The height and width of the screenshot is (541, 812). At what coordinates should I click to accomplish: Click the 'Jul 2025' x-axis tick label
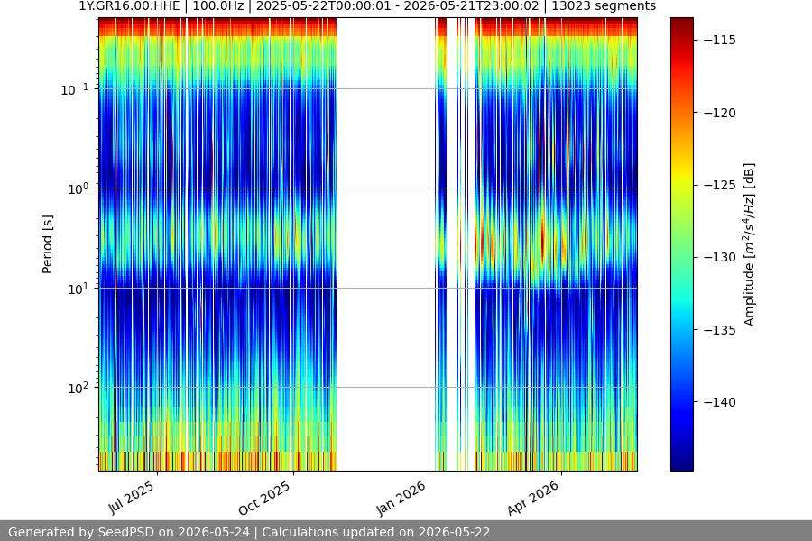[132, 498]
